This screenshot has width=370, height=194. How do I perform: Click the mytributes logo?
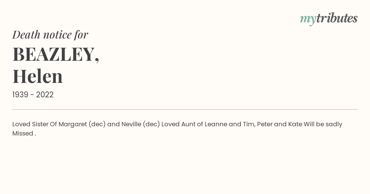tap(329, 19)
